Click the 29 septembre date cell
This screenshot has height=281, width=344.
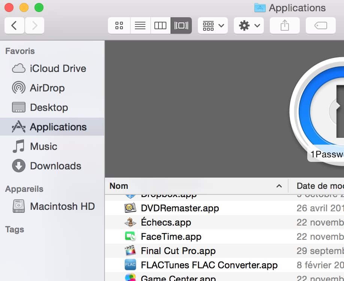(x=320, y=251)
